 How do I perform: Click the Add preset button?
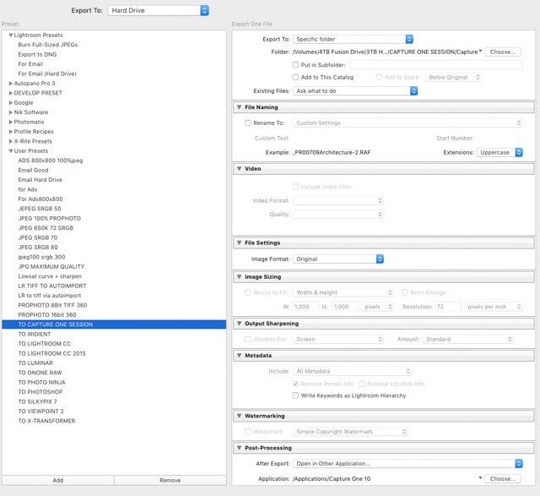click(57, 480)
